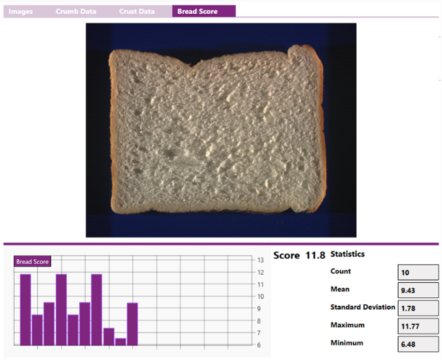The image size is (442, 361).
Task: Select the Standard Deviation value 1.78
Action: 418,308
